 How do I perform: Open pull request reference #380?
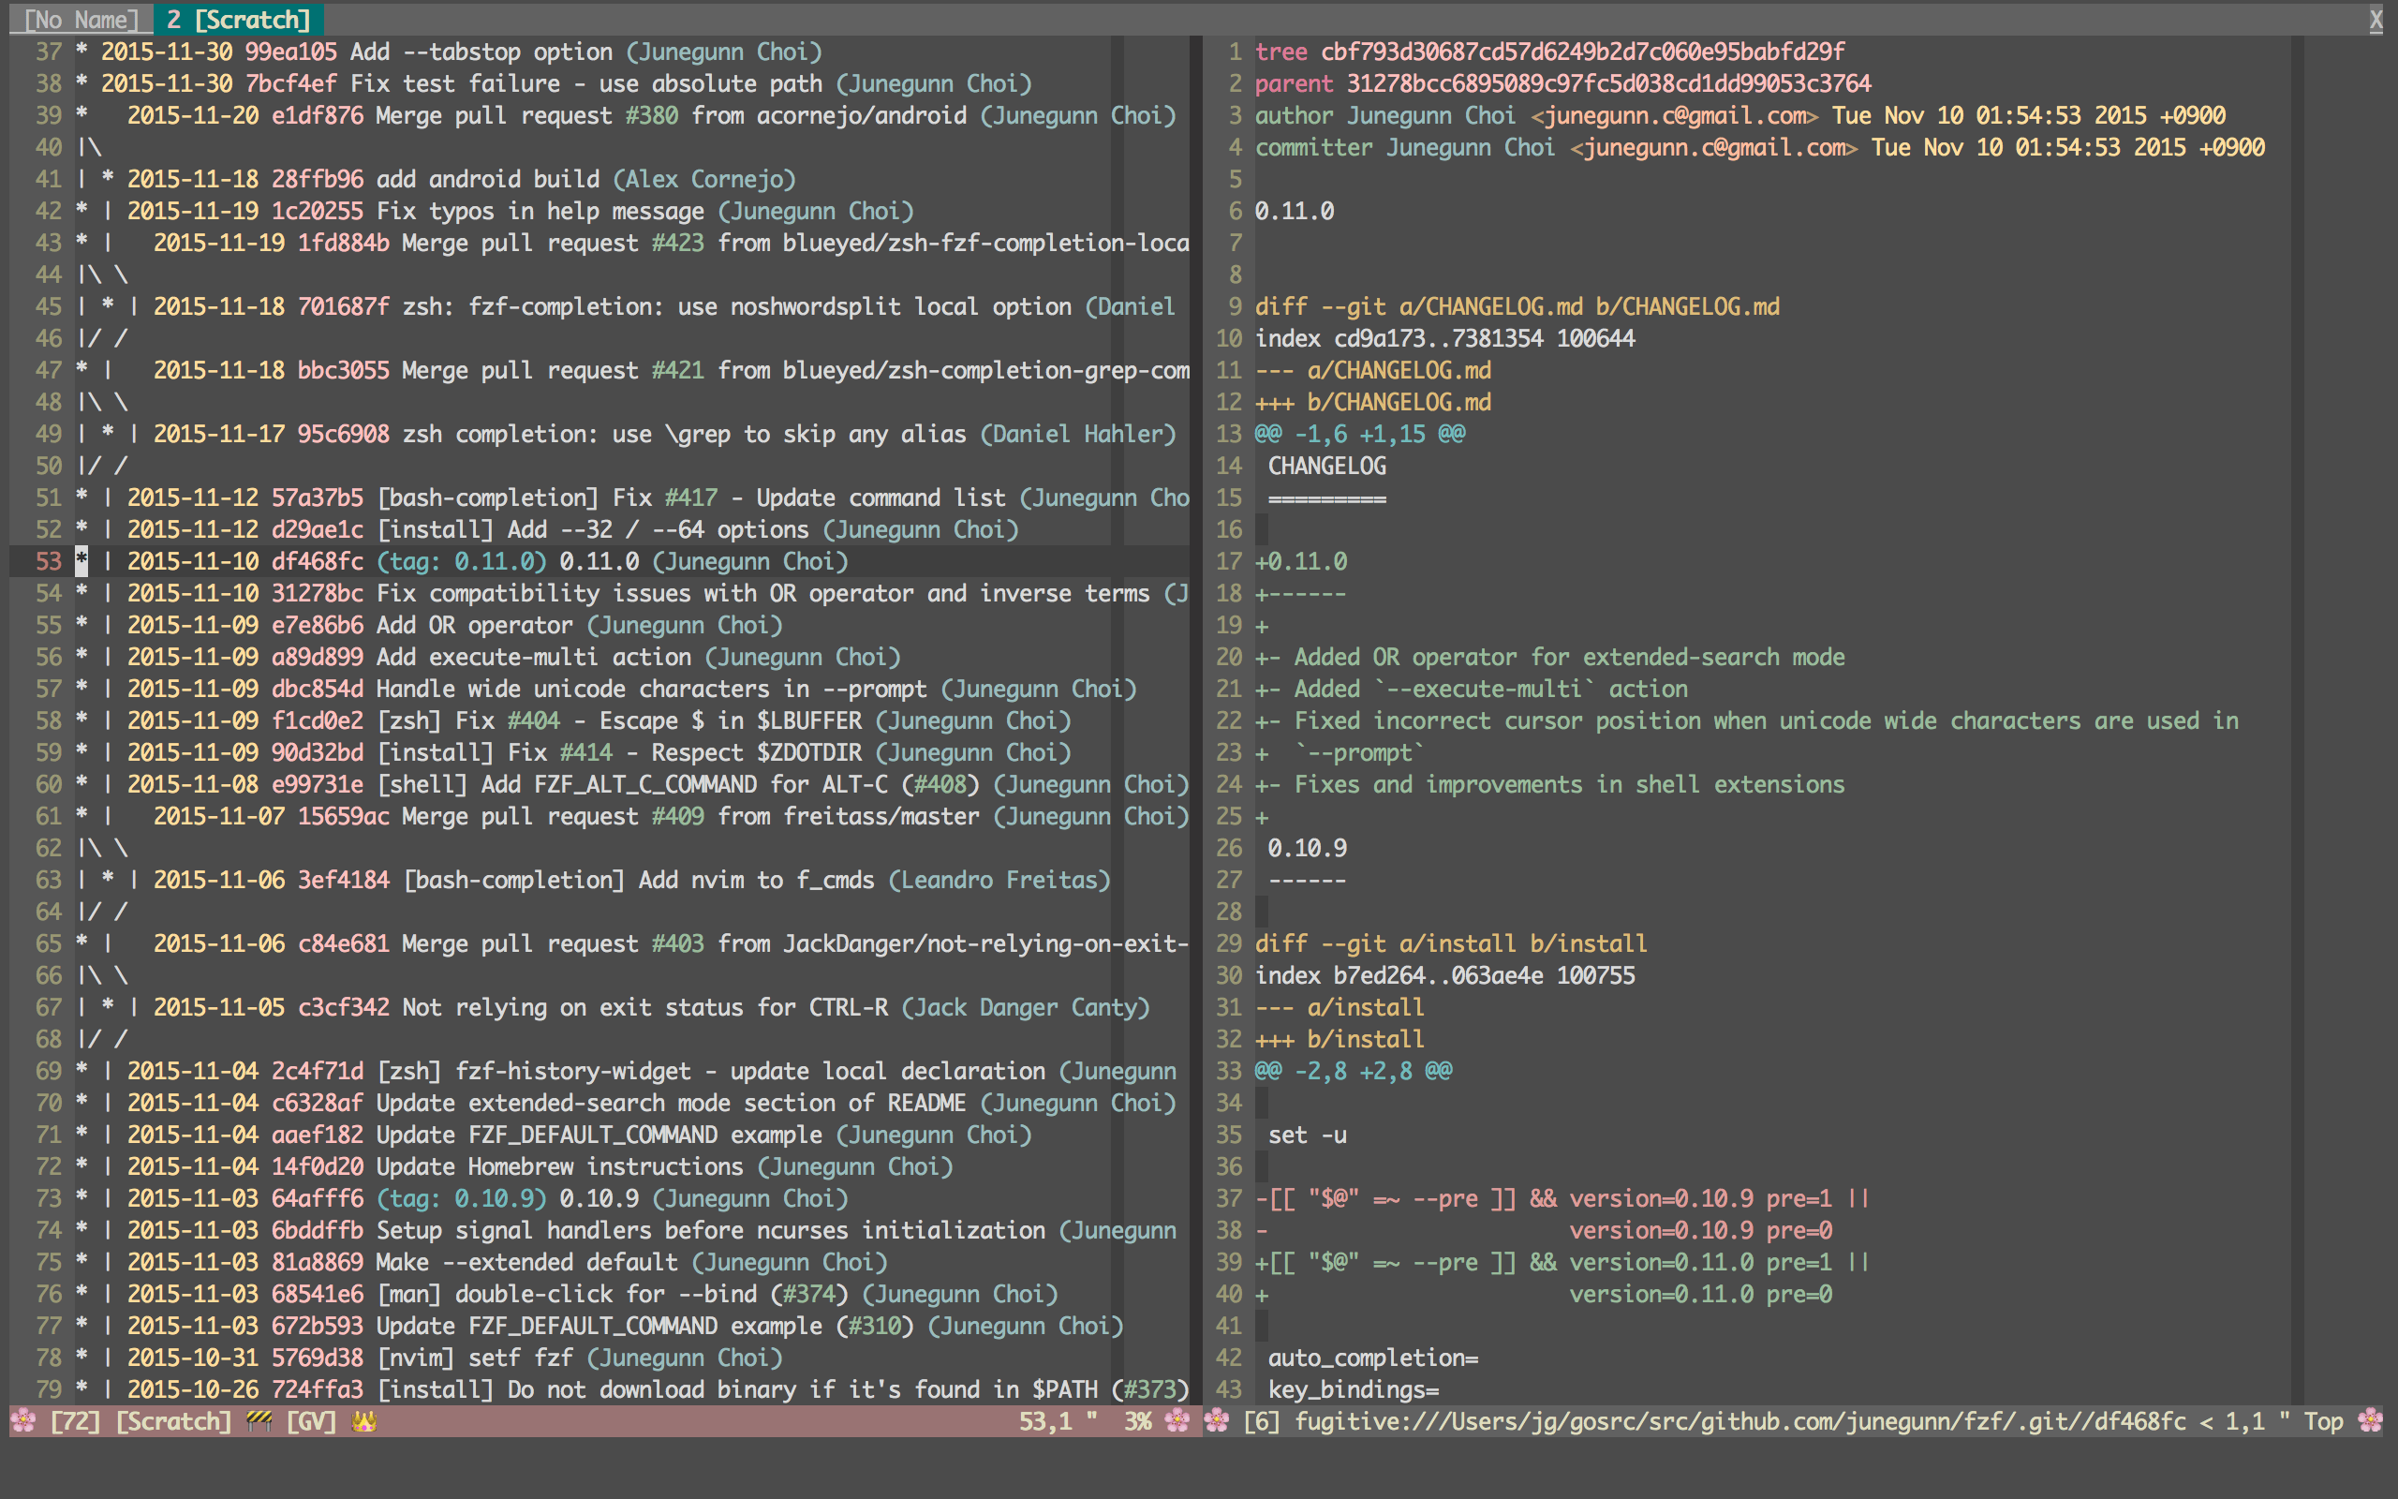[x=654, y=116]
